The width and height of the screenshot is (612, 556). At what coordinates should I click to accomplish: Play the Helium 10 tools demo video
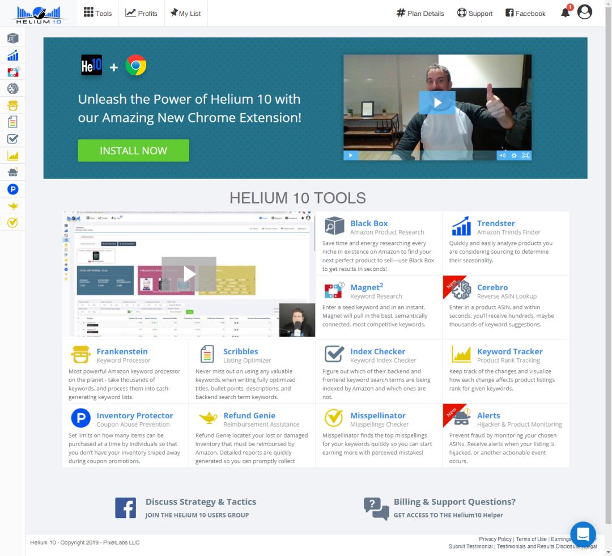pyautogui.click(x=189, y=274)
